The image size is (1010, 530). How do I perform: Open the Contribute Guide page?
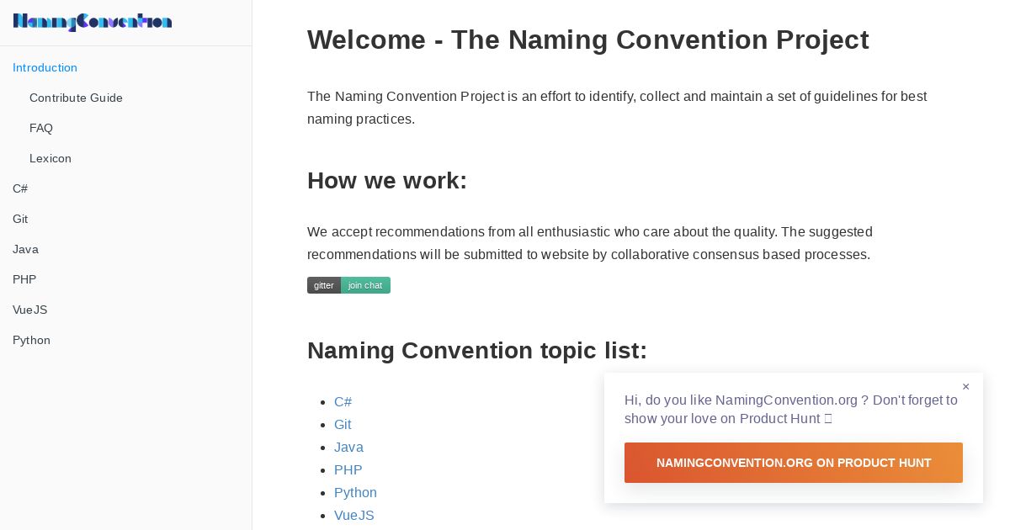click(x=76, y=98)
